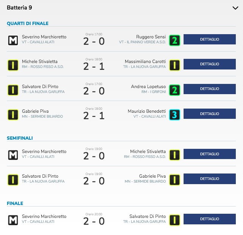
Task: Open Dettaglio for Di Pinto vs Lopetuso
Action: tap(210, 89)
